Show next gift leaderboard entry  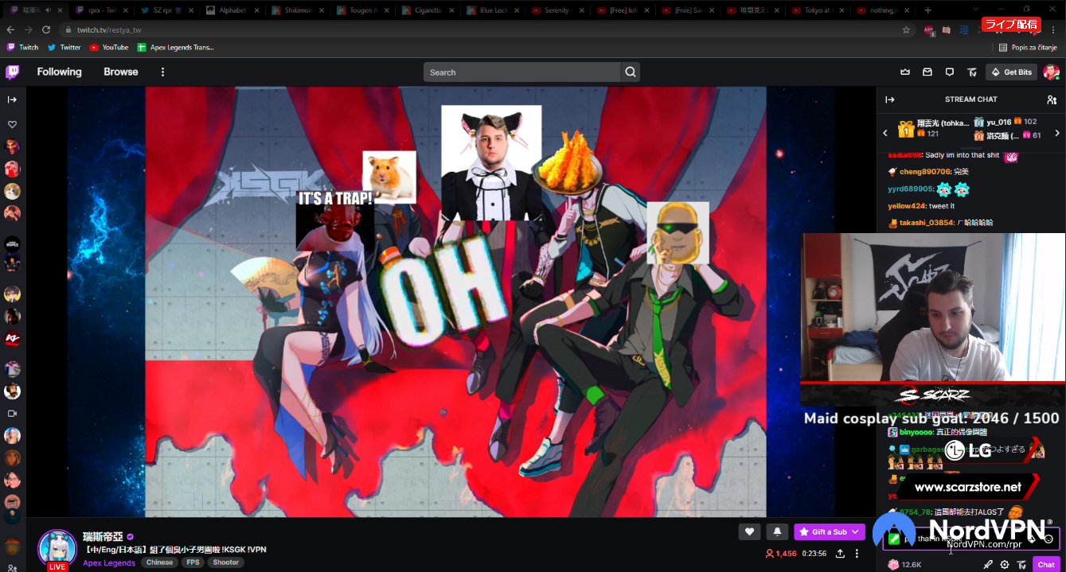(1057, 133)
